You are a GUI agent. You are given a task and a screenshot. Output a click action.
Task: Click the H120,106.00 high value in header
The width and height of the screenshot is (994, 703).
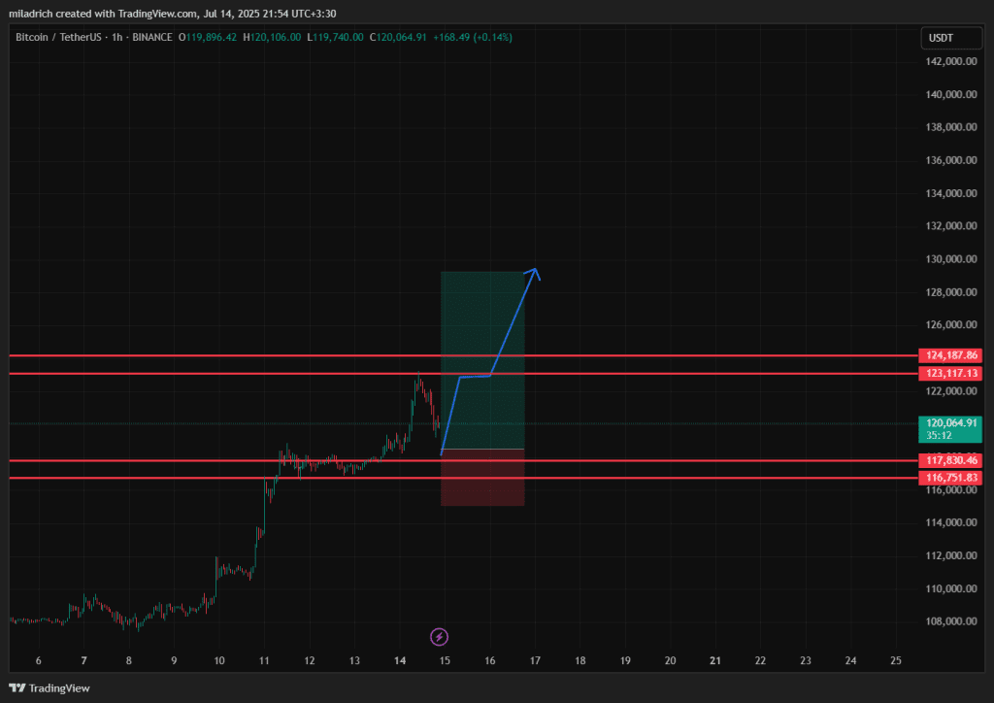click(x=273, y=37)
